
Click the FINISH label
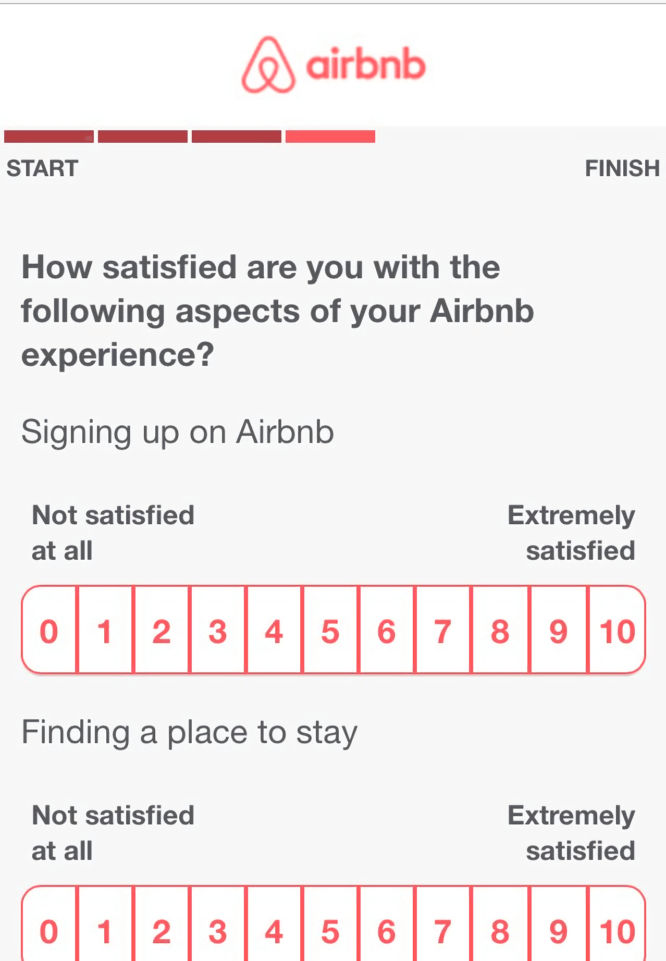(x=623, y=168)
